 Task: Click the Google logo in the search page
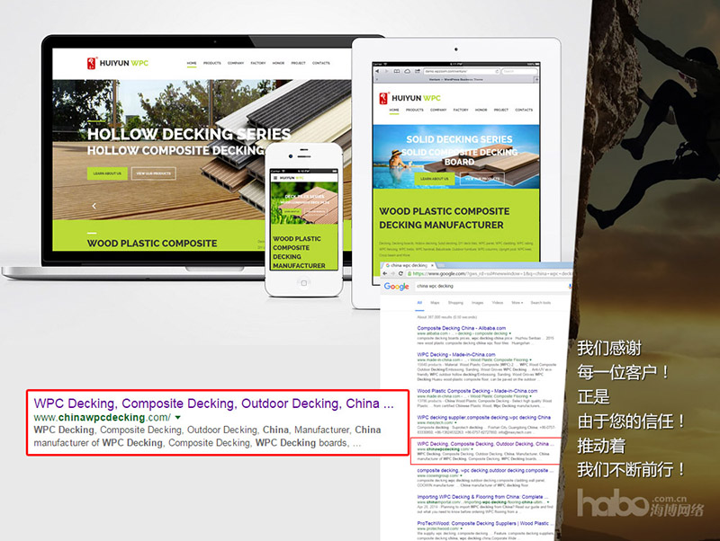point(397,287)
